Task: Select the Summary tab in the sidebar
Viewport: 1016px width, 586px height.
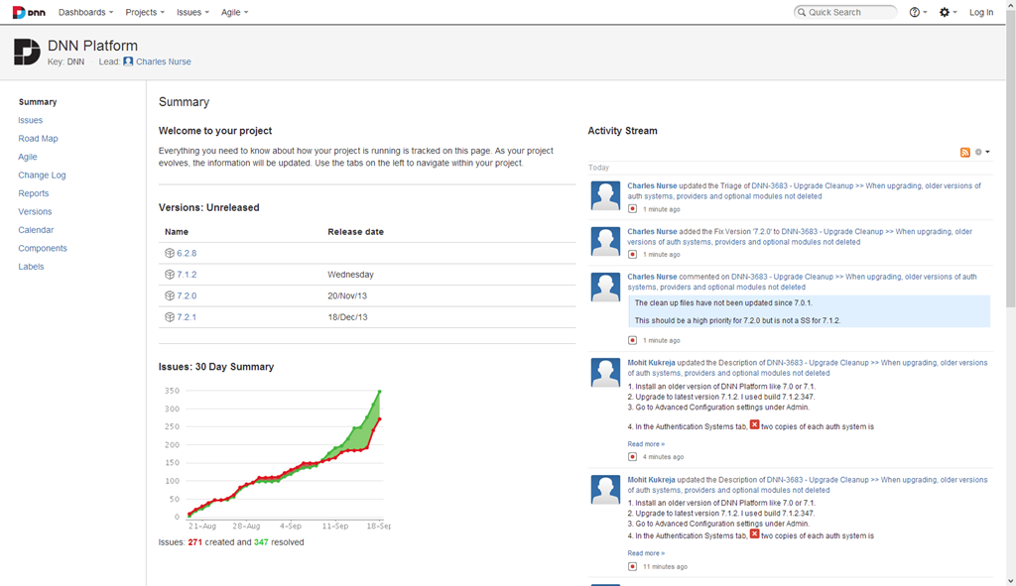Action: click(x=38, y=102)
